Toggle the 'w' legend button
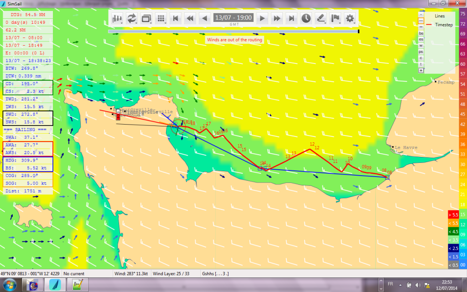This screenshot has height=292, width=467. point(421,46)
